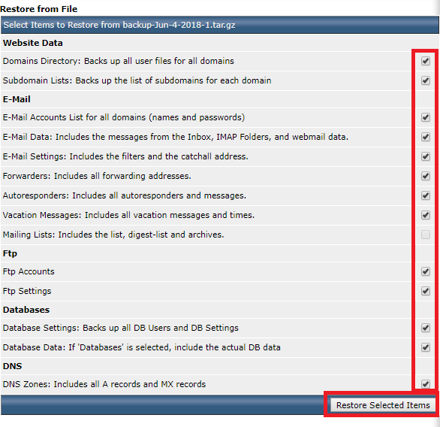This screenshot has height=427, width=440.
Task: Toggle the E-Mail Data checkbox
Action: (426, 137)
